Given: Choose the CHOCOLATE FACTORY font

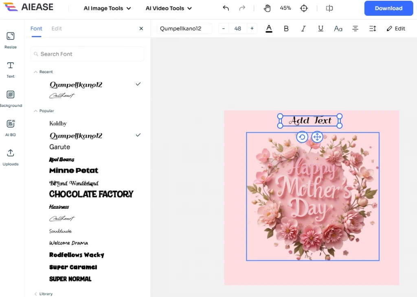Looking at the screenshot, I should pyautogui.click(x=91, y=194).
